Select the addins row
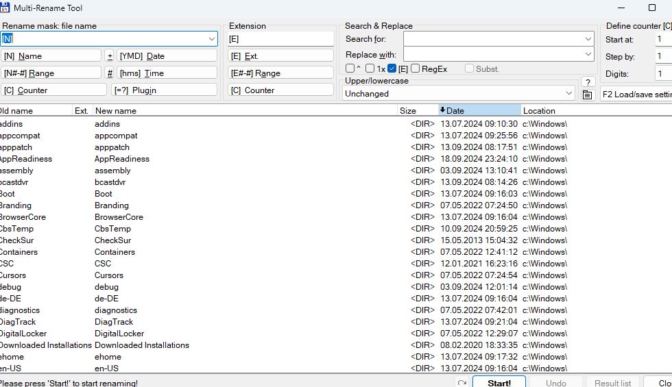Screen dimensions: 672x387 (x=336, y=124)
